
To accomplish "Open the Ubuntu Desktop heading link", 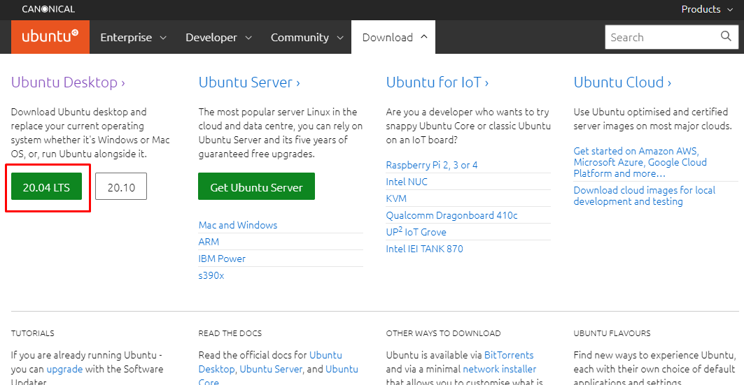I will click(68, 82).
